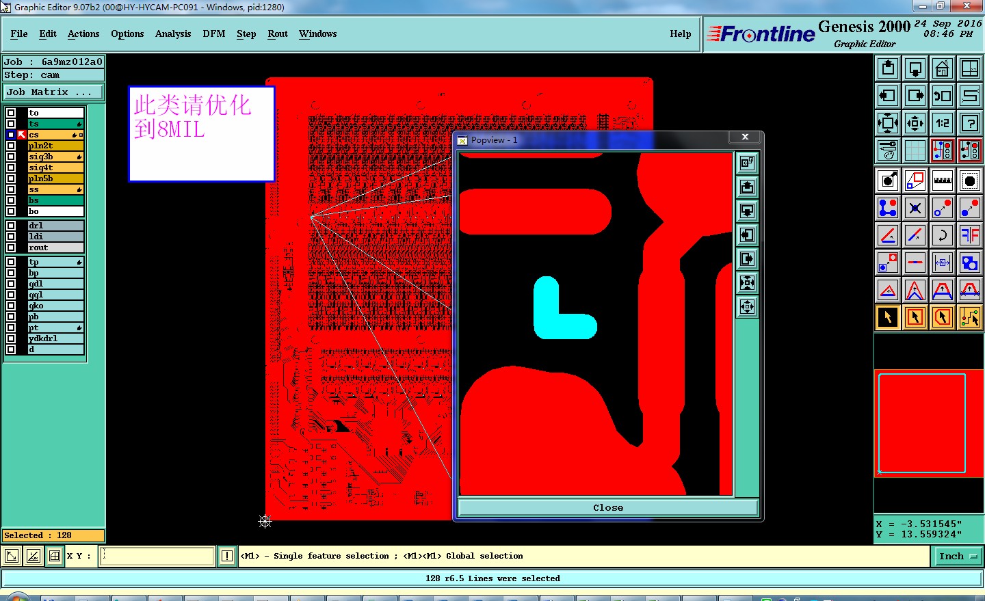This screenshot has height=601, width=985.
Task: Toggle display checkbox for layer pln2t
Action: (11, 146)
